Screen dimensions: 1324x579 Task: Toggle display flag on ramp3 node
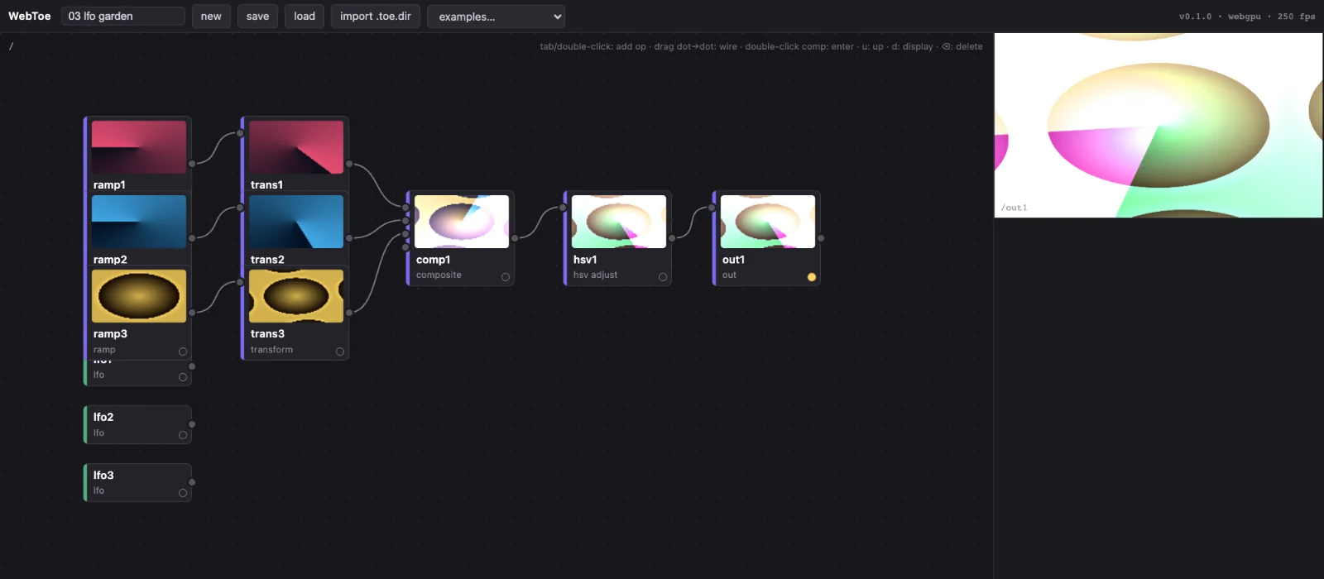183,352
